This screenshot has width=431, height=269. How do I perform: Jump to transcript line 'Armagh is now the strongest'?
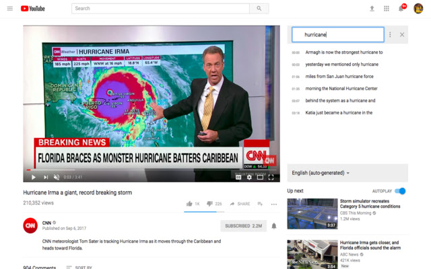click(x=344, y=52)
